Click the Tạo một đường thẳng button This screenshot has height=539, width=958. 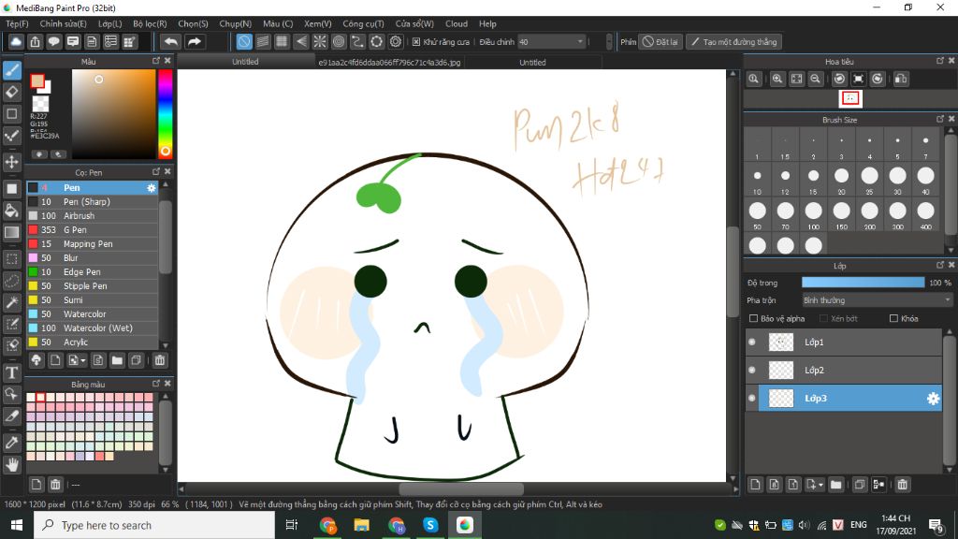[733, 41]
